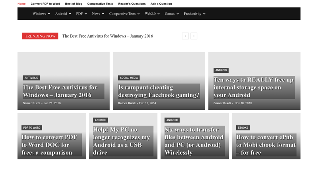
Task: Open Ask a Question menu link
Action: (161, 4)
